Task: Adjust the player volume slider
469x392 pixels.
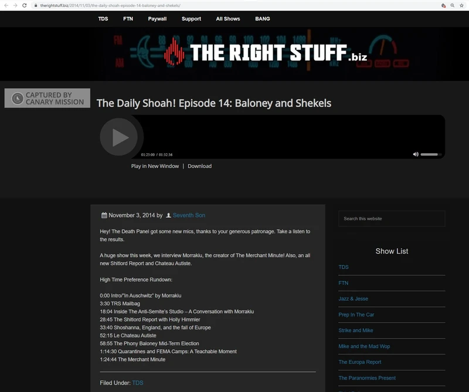Action: point(429,154)
